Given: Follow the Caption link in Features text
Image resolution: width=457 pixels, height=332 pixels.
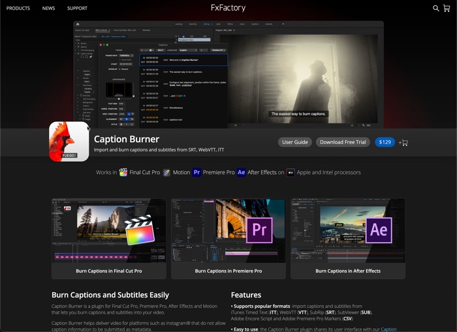Looking at the screenshot, I should coord(388,329).
